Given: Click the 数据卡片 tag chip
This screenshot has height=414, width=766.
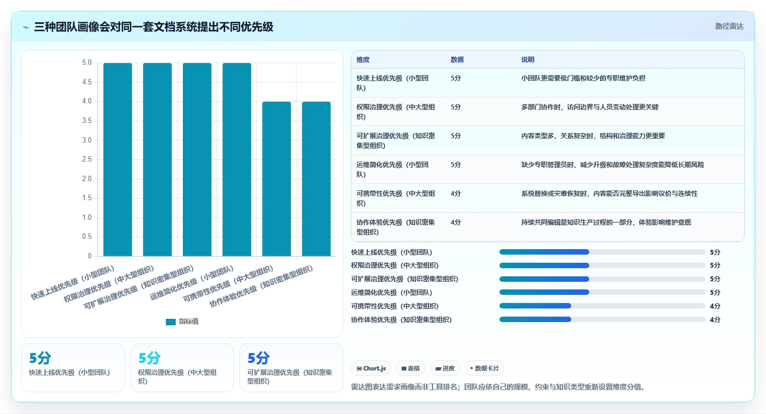Looking at the screenshot, I should coord(484,368).
